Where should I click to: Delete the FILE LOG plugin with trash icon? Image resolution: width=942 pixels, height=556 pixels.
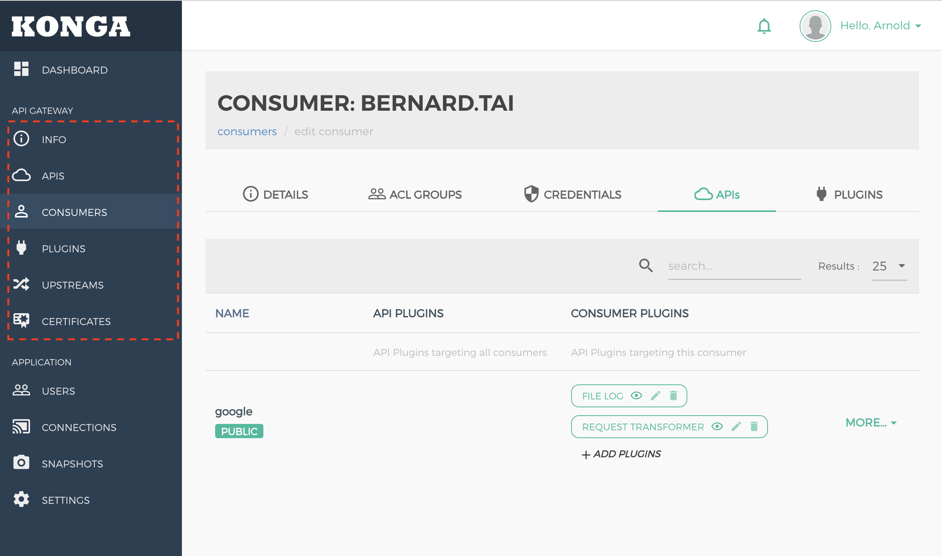[673, 395]
